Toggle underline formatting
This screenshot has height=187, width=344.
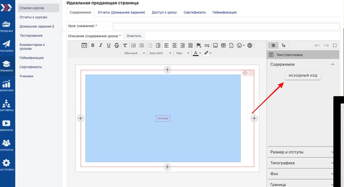pos(108,46)
